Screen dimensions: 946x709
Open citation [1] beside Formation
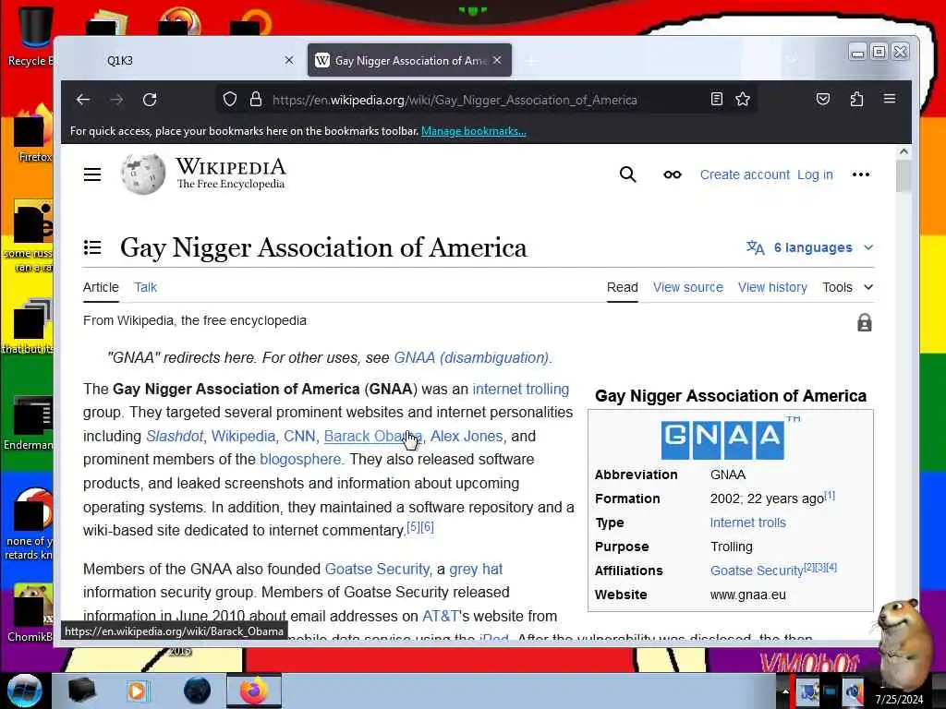831,496
